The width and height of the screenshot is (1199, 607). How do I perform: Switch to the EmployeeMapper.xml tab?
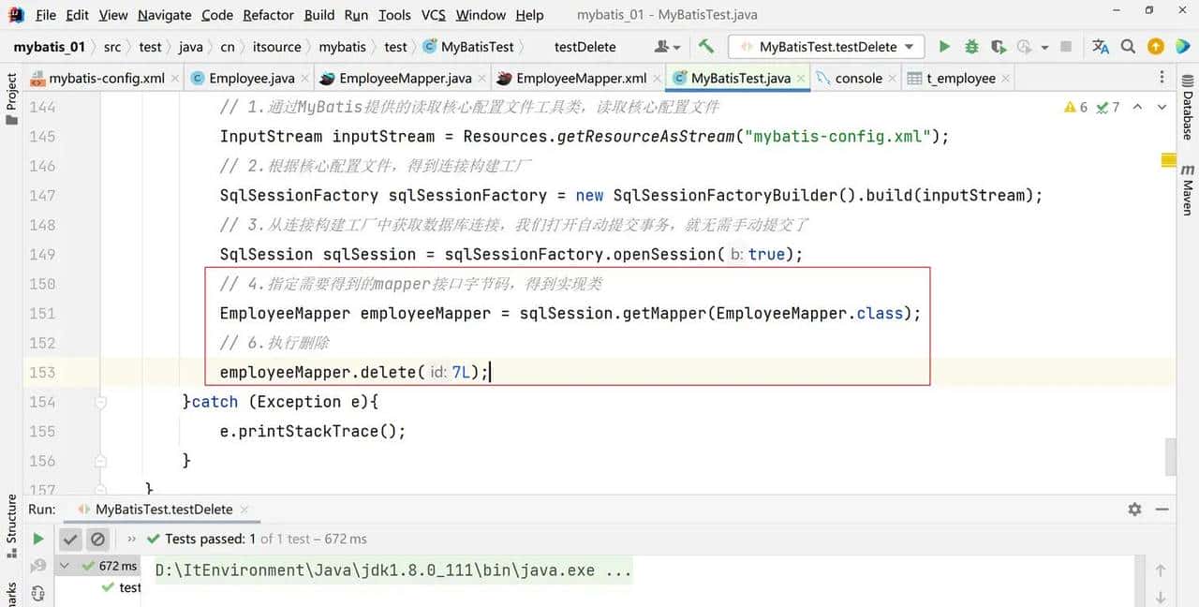pos(580,79)
